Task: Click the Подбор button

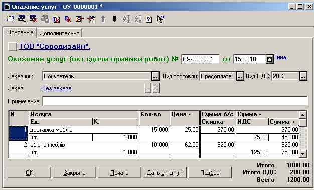Action: pyautogui.click(x=210, y=173)
